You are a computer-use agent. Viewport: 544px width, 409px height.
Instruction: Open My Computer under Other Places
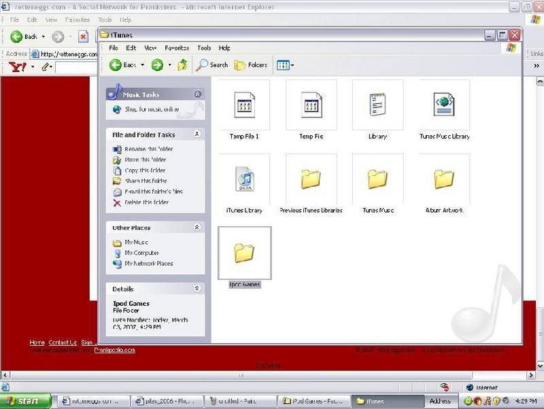click(141, 253)
